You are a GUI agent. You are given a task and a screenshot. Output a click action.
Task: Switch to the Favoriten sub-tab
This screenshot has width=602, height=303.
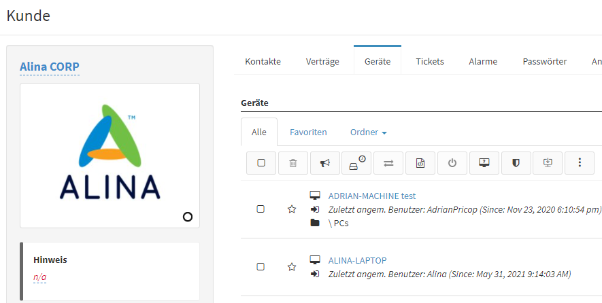point(308,132)
